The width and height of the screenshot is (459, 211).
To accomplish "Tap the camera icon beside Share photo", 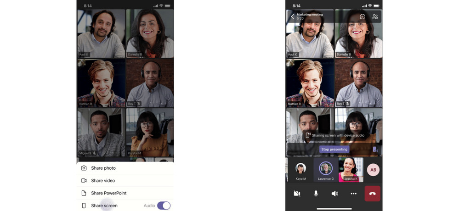I will (84, 168).
